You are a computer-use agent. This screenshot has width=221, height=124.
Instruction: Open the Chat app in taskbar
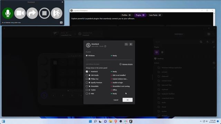[x=105, y=121]
